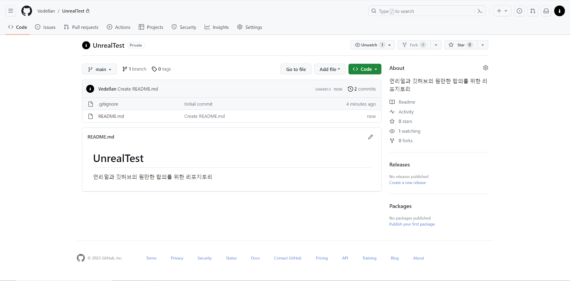Click Publish your first package
The width and height of the screenshot is (570, 281).
(412, 224)
